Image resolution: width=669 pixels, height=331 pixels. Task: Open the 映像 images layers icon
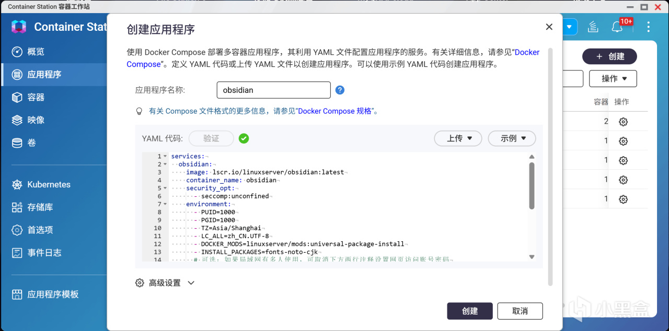17,120
